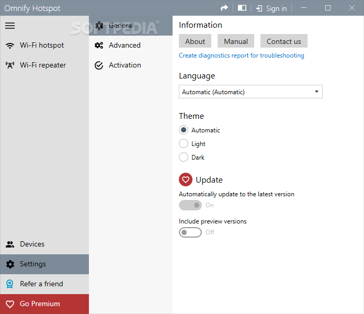Image resolution: width=364 pixels, height=314 pixels.
Task: Open the Wi-Fi hotspot page
Action: tap(44, 46)
